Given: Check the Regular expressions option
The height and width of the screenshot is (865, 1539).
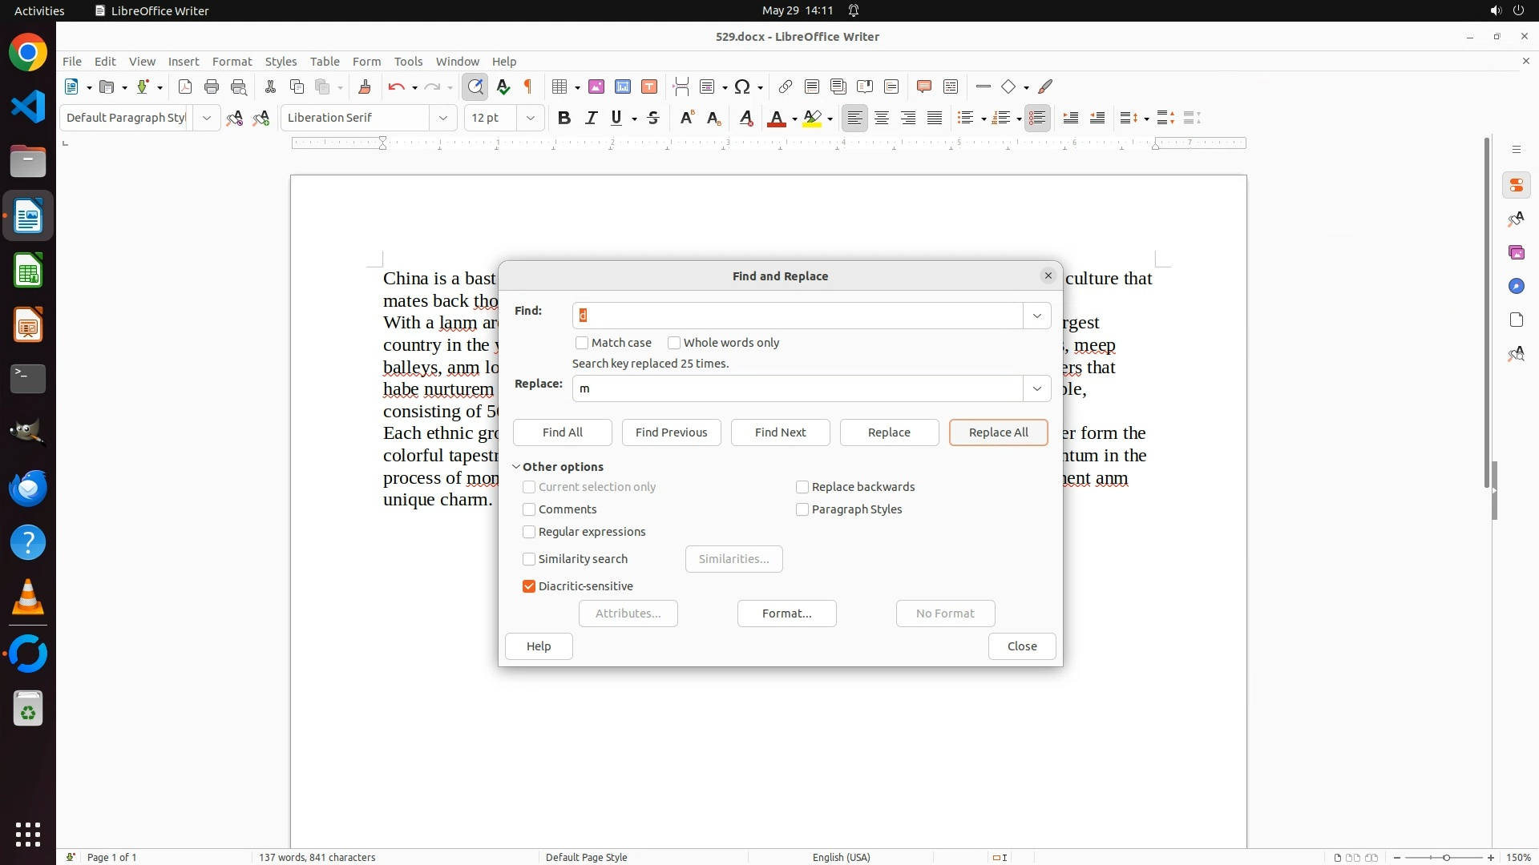Looking at the screenshot, I should (x=529, y=532).
